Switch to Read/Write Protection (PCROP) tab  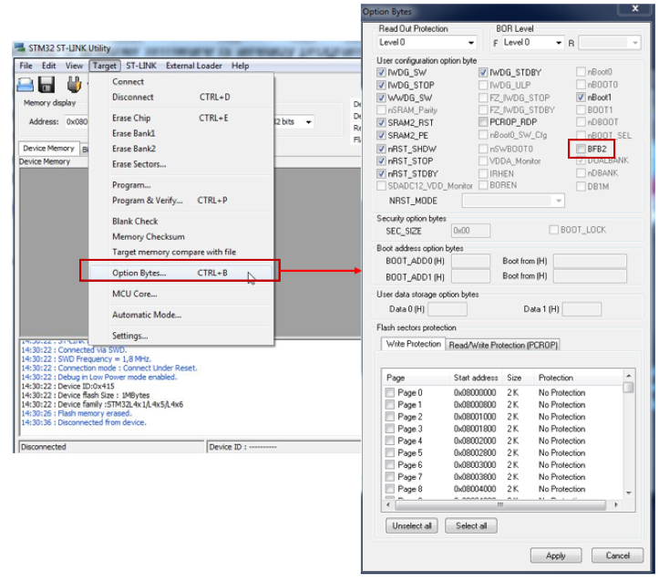coord(503,345)
